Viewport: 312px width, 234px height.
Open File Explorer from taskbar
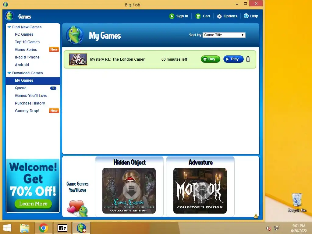(x=25, y=228)
